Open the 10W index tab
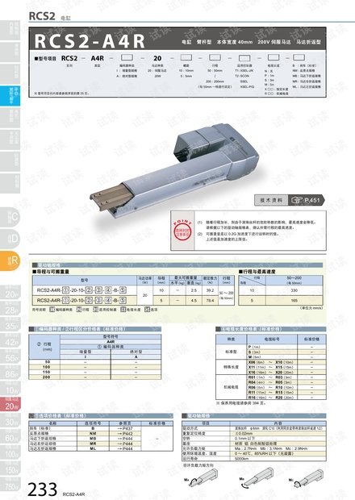This screenshot has width=355, height=500. [10, 388]
